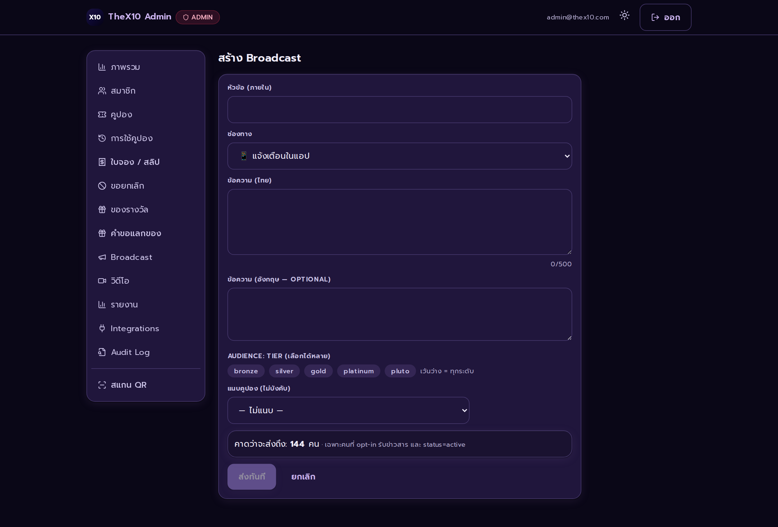778x527 pixels.
Task: Open สมาชิก members icon in sidebar
Action: click(x=102, y=91)
